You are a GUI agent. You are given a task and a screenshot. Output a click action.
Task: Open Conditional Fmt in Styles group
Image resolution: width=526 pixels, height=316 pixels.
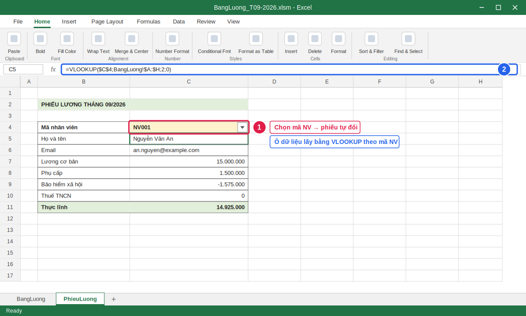(x=214, y=39)
